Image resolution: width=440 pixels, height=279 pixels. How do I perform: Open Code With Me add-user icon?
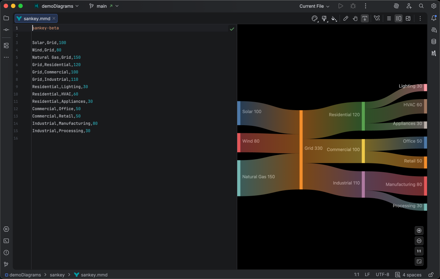click(409, 6)
